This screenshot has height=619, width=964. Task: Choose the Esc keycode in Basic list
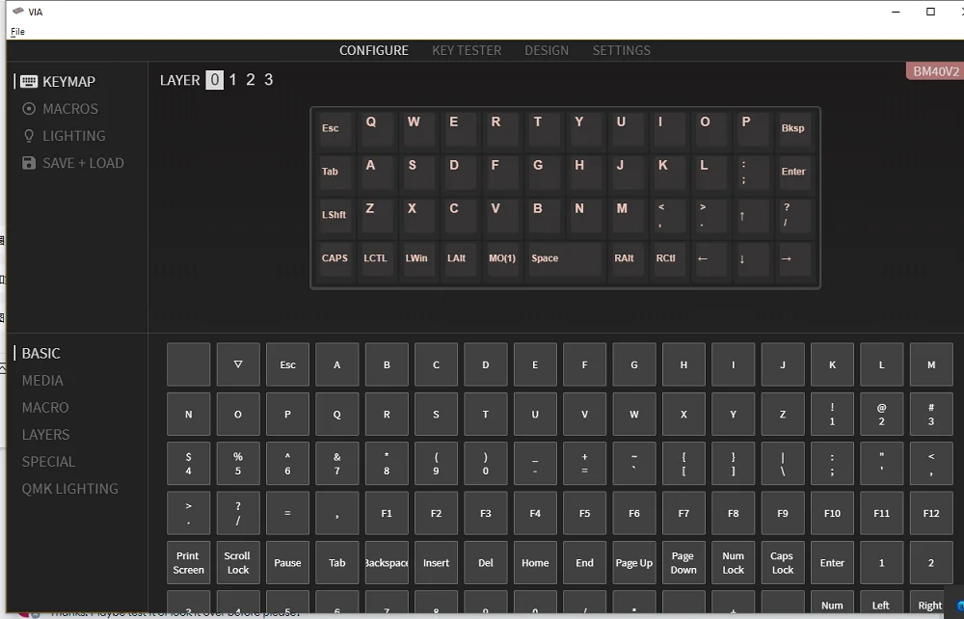[287, 364]
